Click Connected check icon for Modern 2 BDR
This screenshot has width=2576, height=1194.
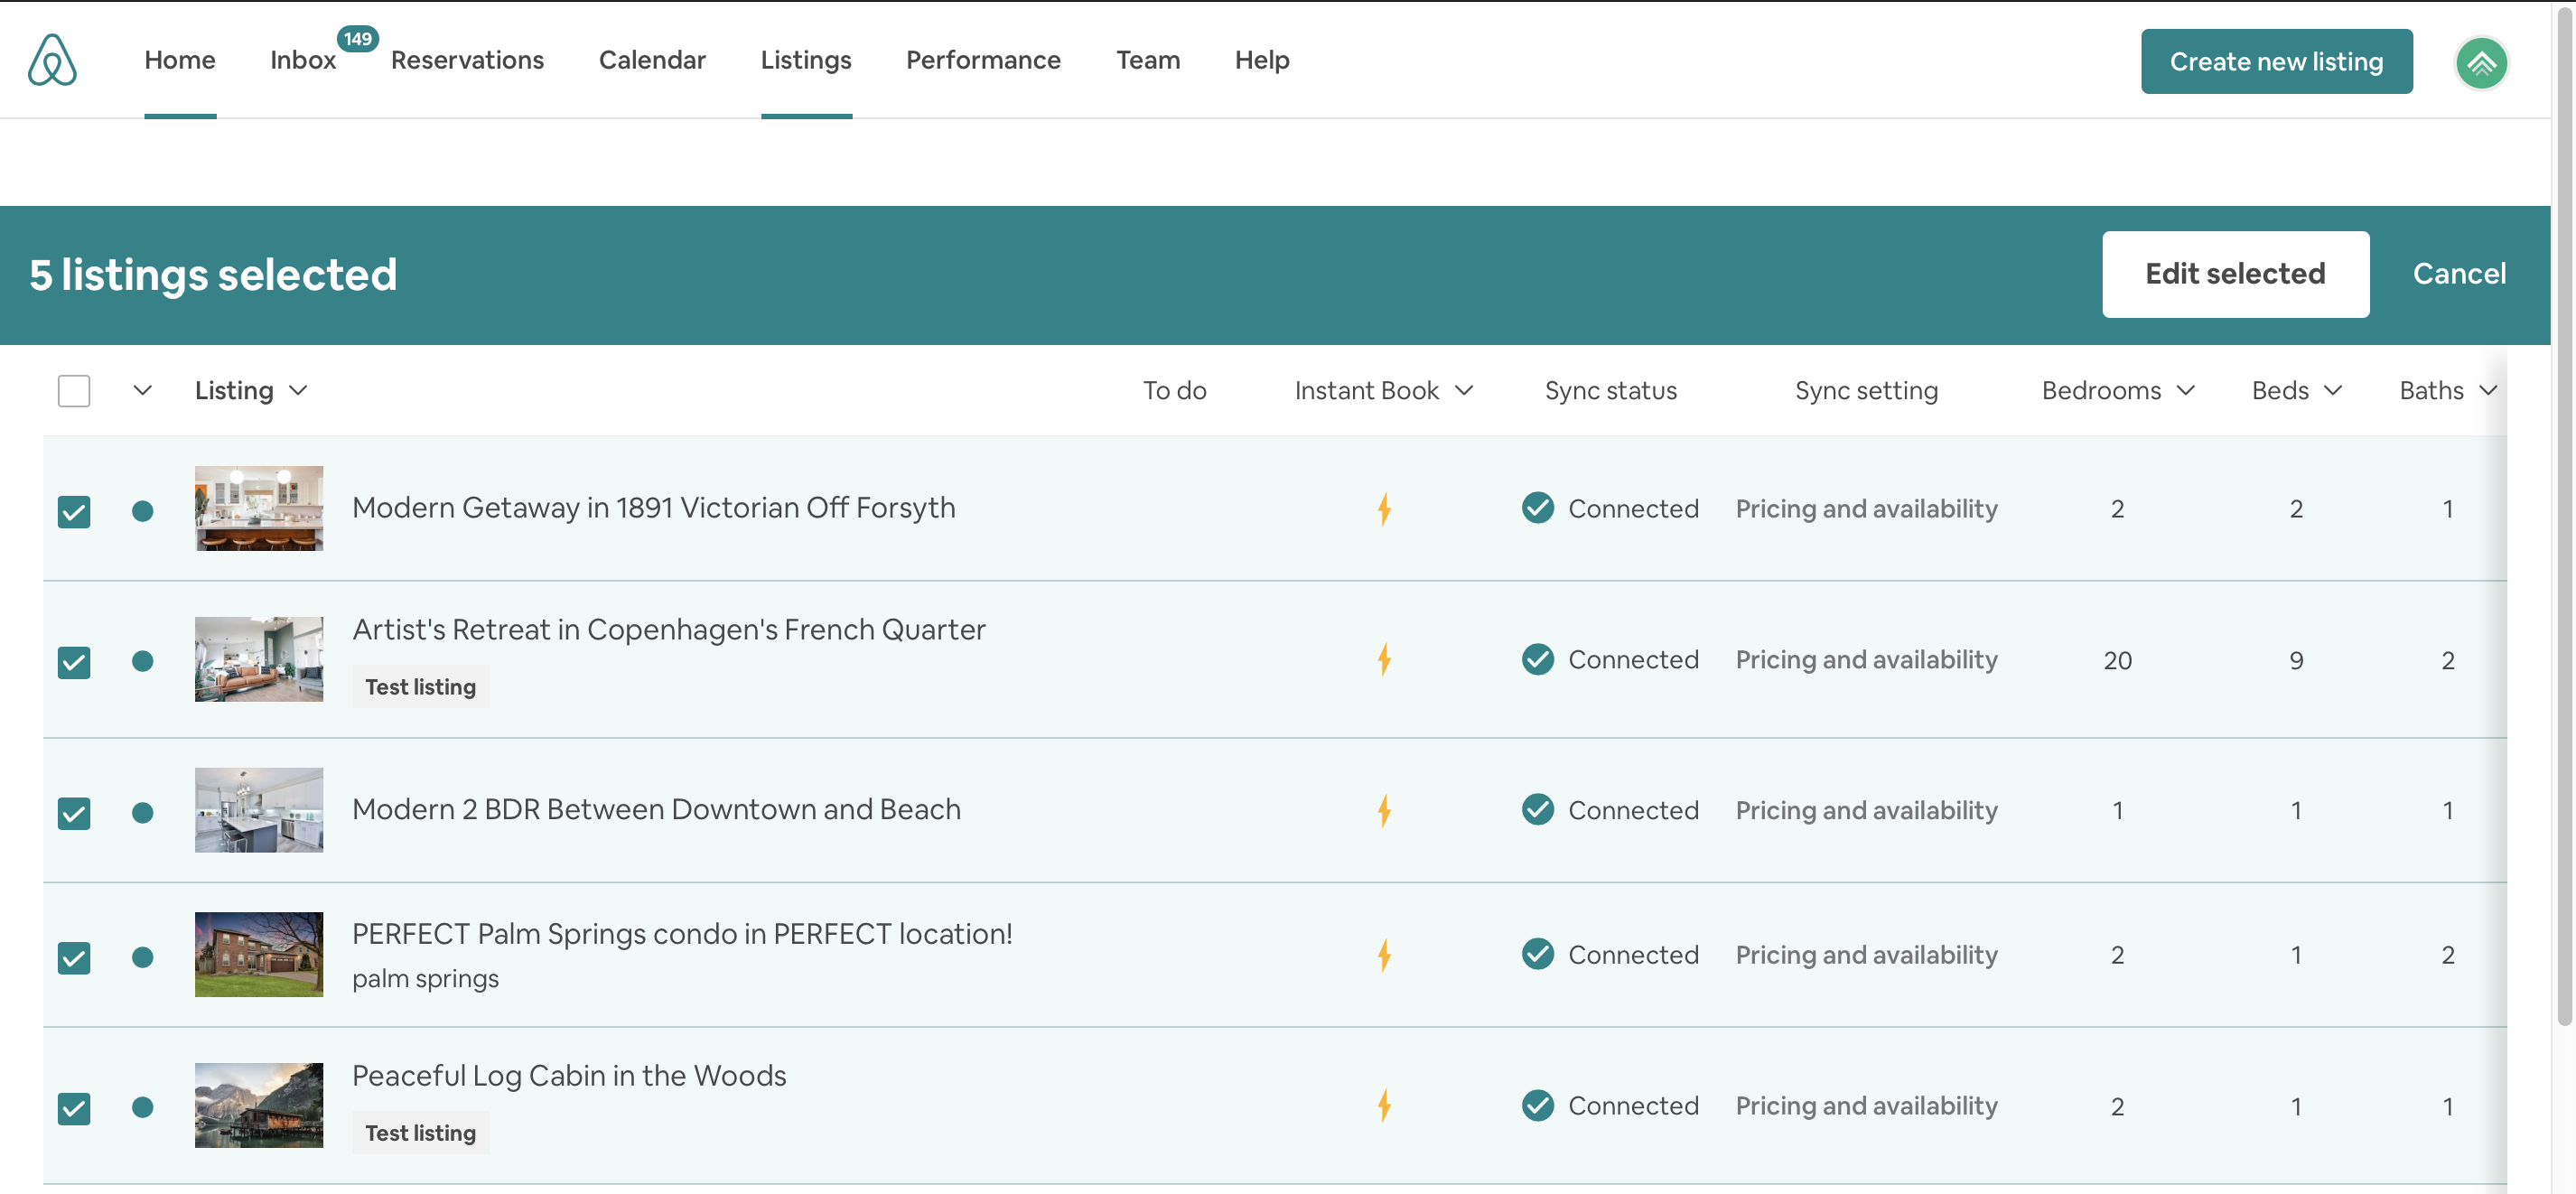pos(1537,810)
